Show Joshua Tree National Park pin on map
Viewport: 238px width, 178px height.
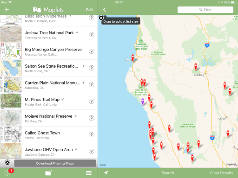click(92, 34)
